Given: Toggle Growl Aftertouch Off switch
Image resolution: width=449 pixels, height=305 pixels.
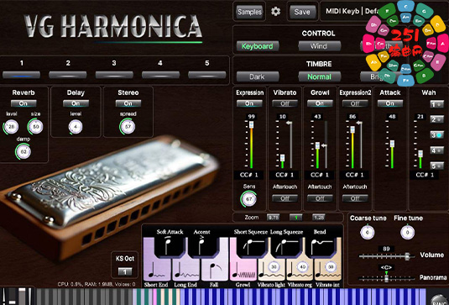Looking at the screenshot, I should coord(320,198).
